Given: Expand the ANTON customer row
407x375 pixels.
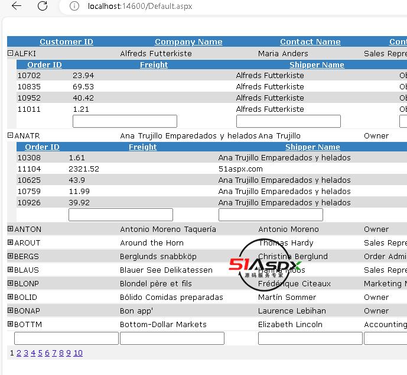Looking at the screenshot, I should point(10,229).
